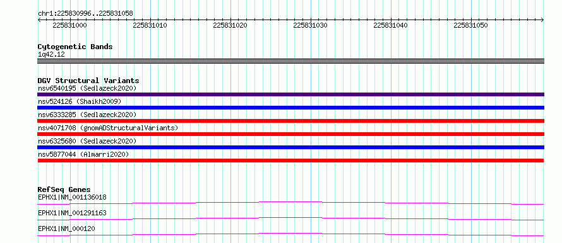The width and height of the screenshot is (562, 243).
Task: Click ruler position 225831000
Action: coord(69,26)
